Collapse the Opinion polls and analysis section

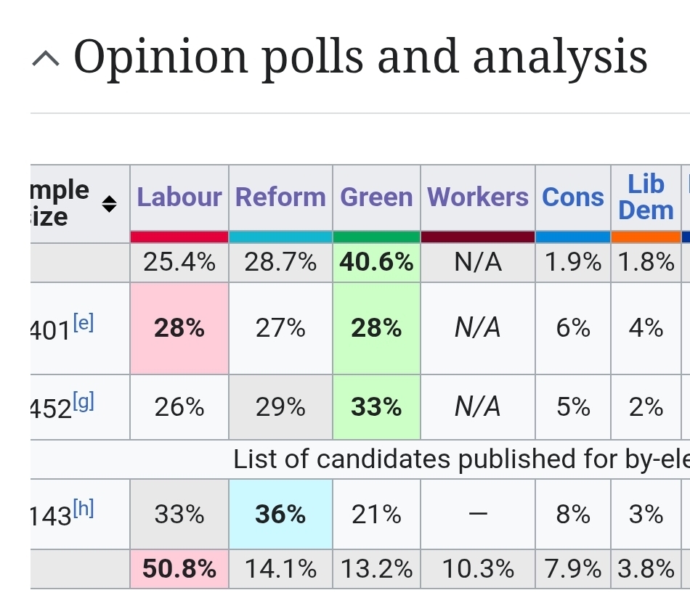[x=46, y=60]
